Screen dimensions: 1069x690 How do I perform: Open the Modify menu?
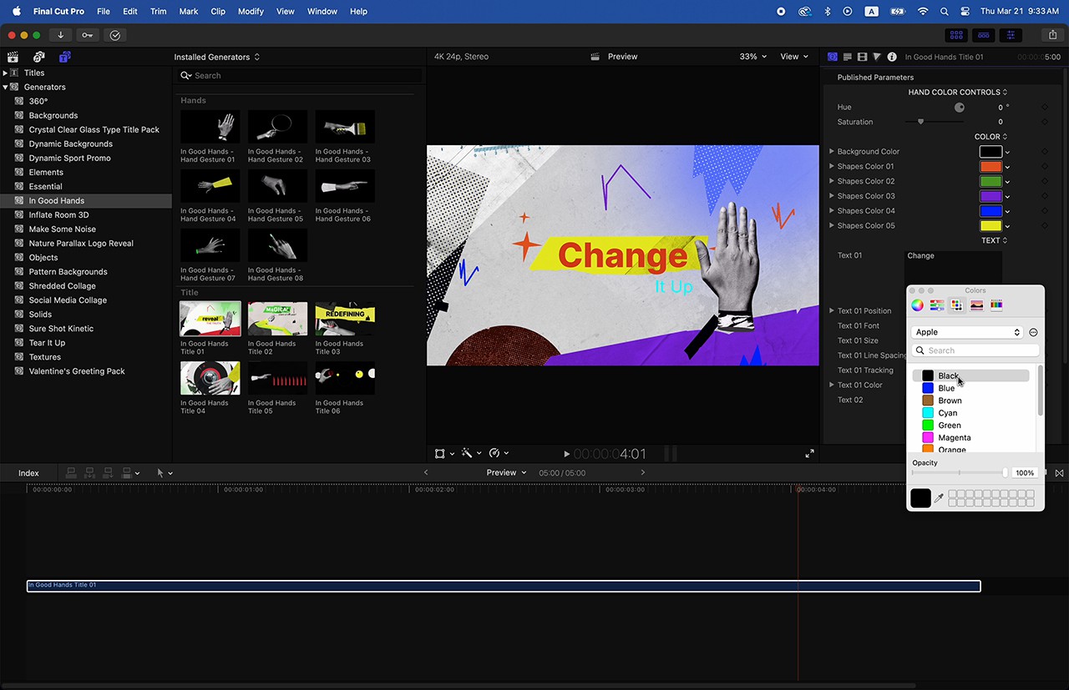pos(251,12)
